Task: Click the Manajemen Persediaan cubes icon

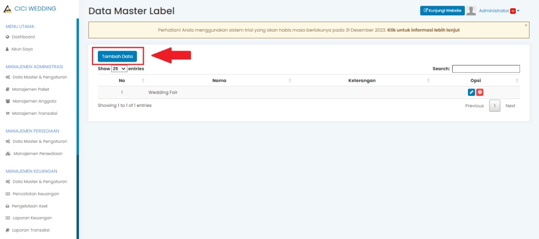Action: [8, 154]
